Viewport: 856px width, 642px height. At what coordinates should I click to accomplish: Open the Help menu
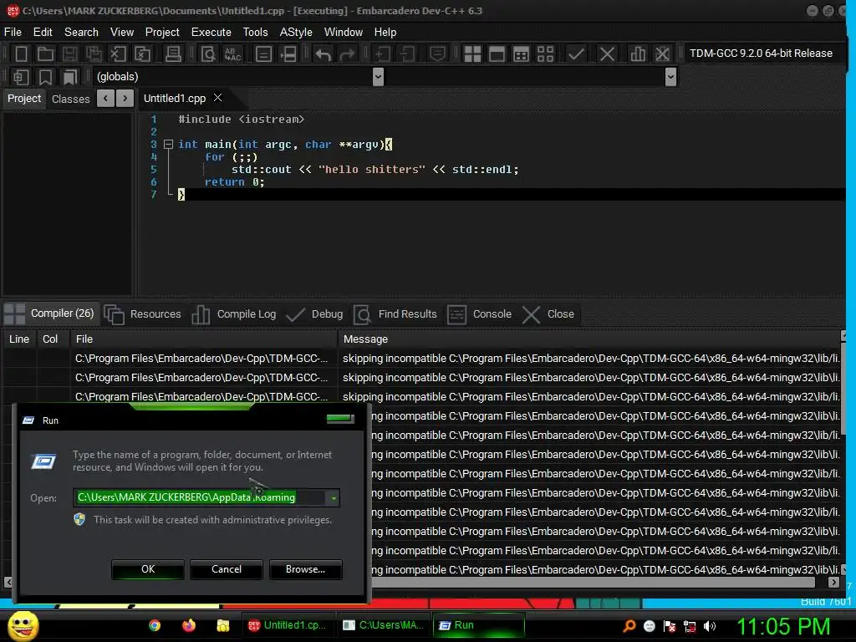385,33
